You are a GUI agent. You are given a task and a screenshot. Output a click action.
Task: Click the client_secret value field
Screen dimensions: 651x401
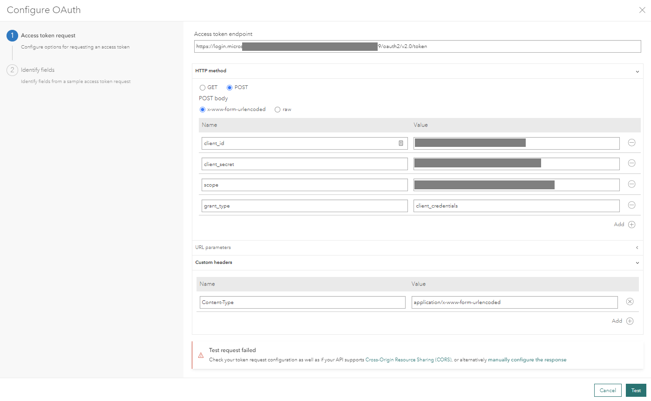click(x=516, y=164)
